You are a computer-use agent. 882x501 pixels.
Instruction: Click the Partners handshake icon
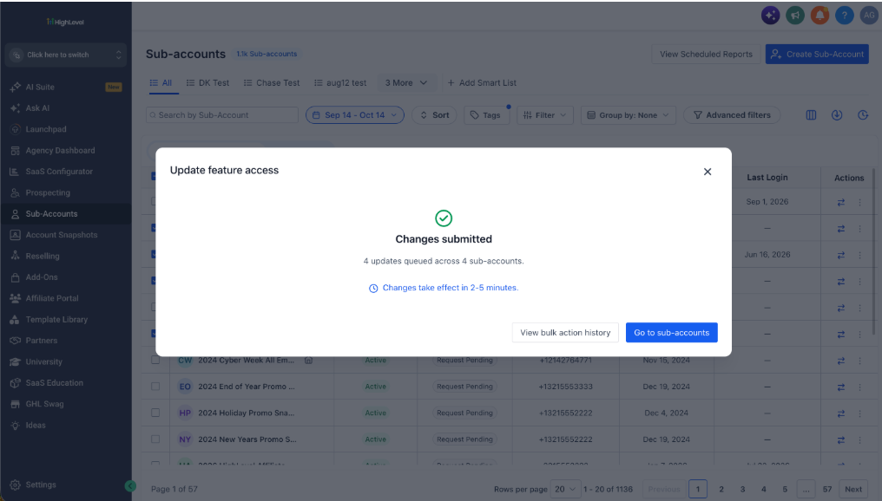(x=15, y=341)
